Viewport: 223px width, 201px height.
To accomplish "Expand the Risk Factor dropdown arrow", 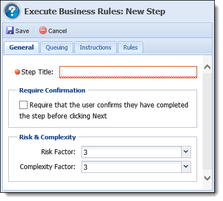I will 186,152.
